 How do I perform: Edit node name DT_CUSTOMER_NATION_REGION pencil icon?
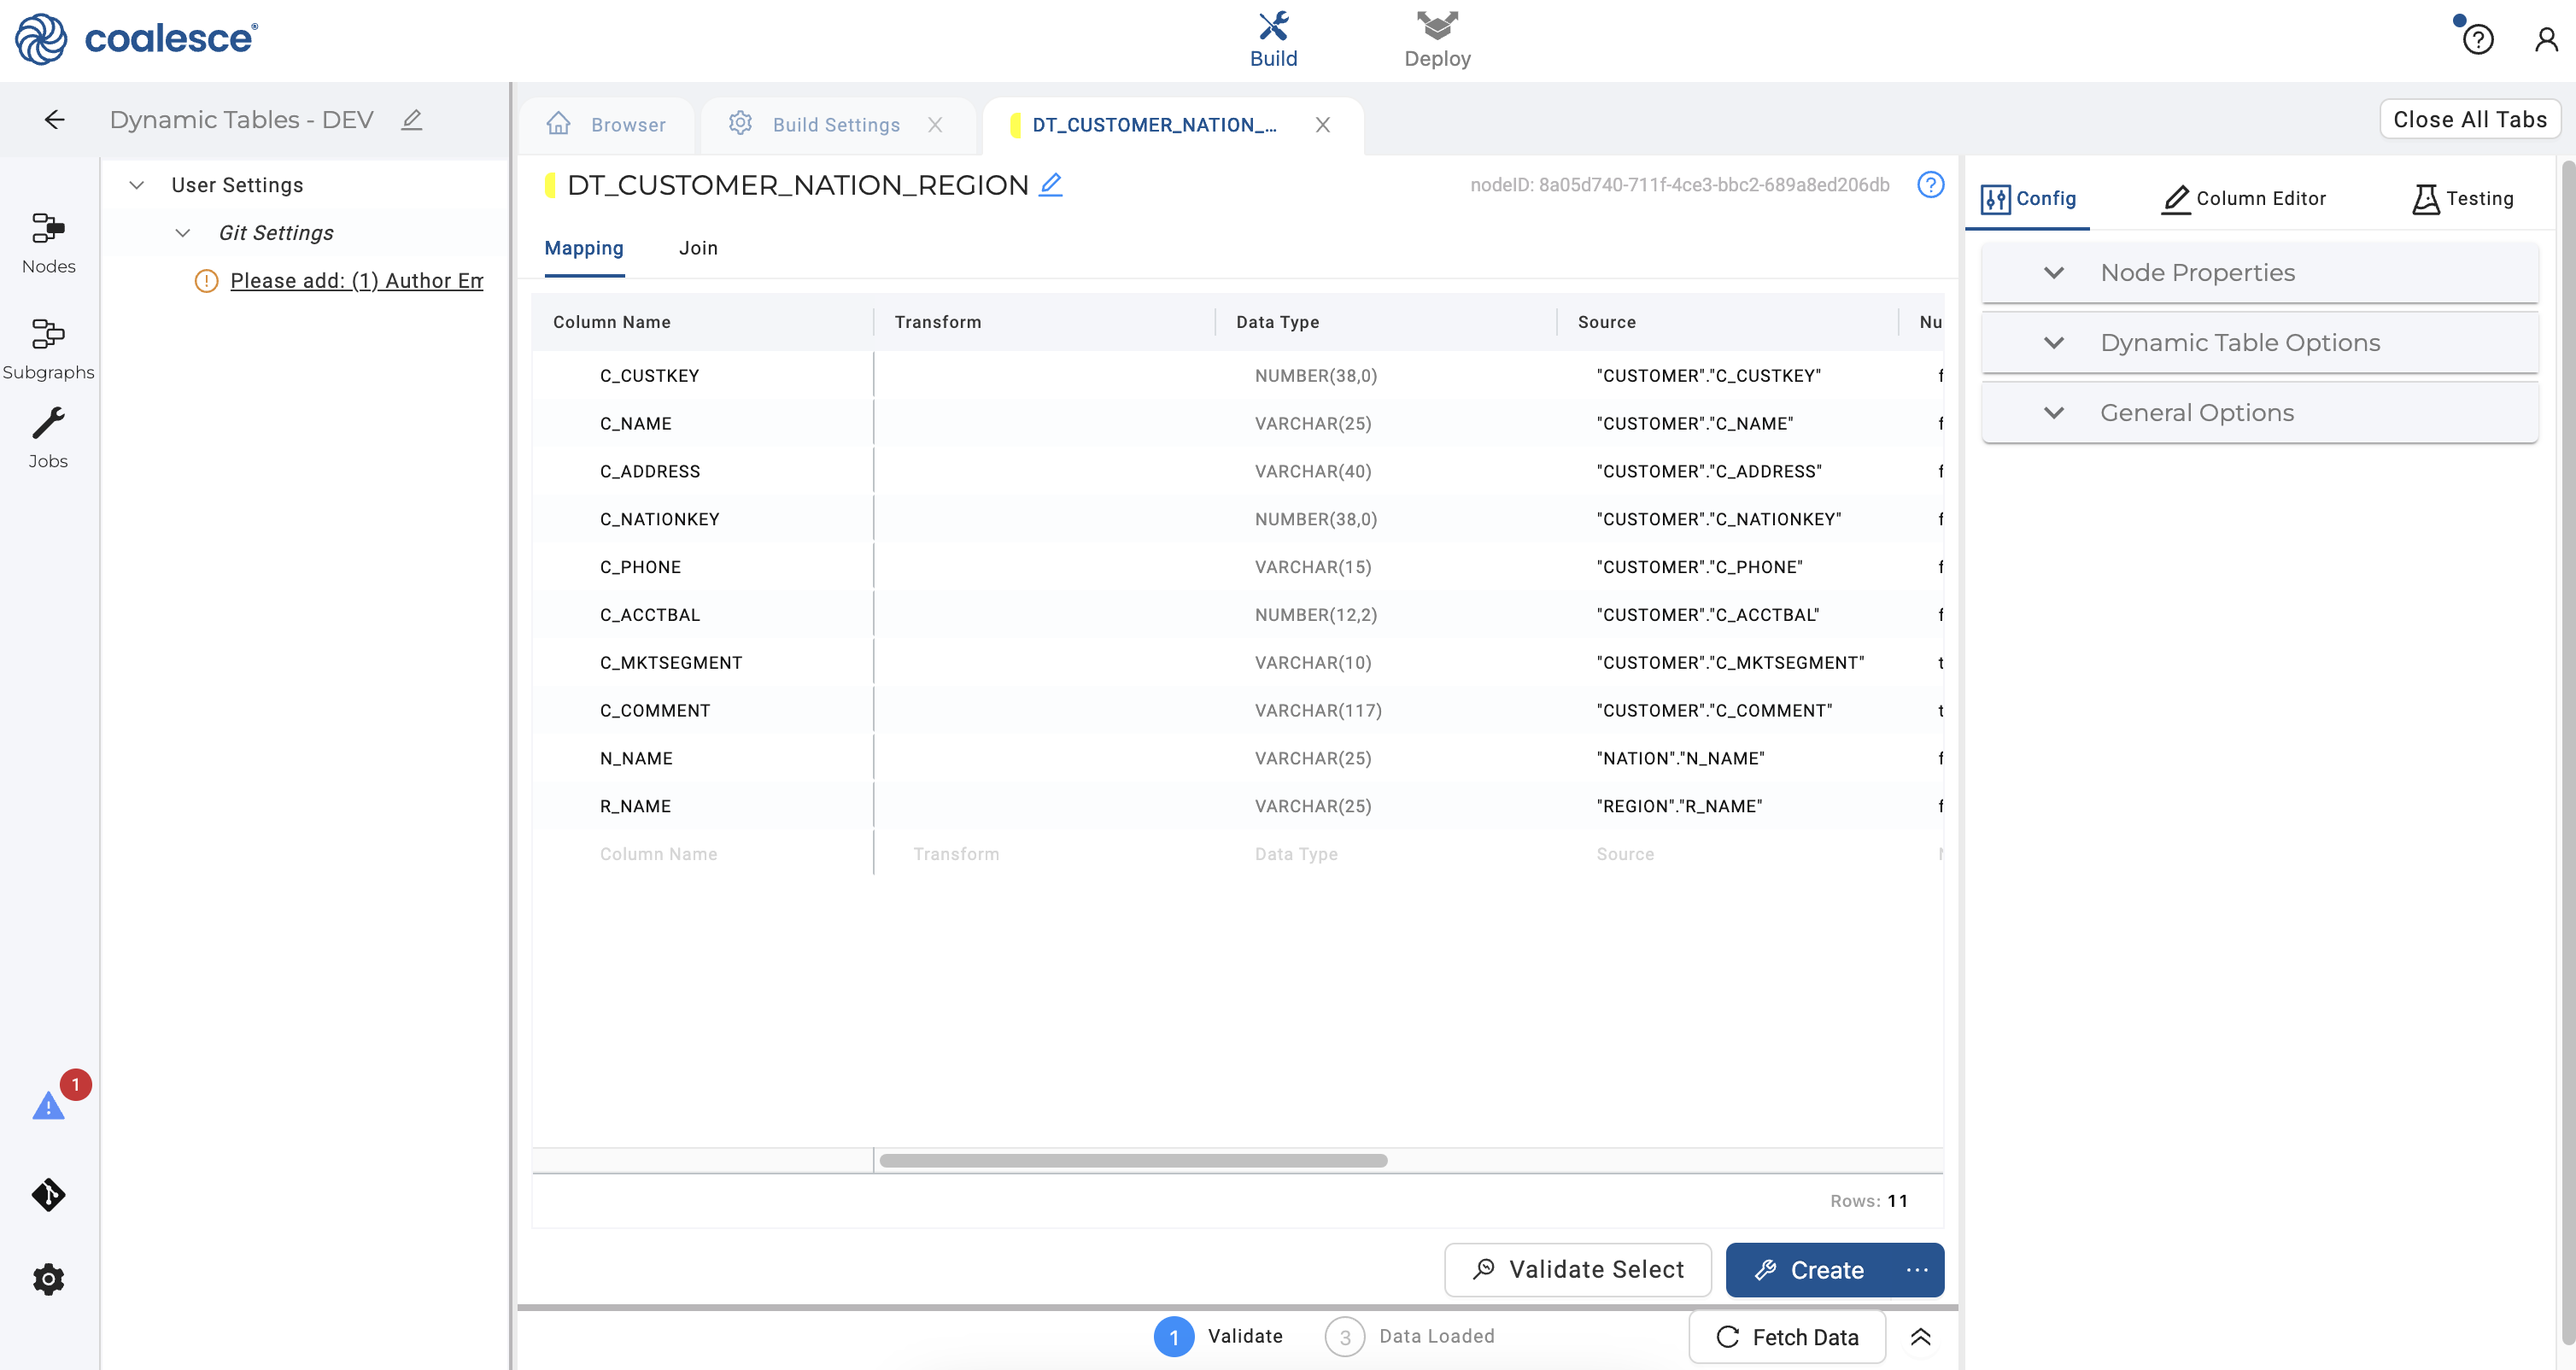(1050, 185)
